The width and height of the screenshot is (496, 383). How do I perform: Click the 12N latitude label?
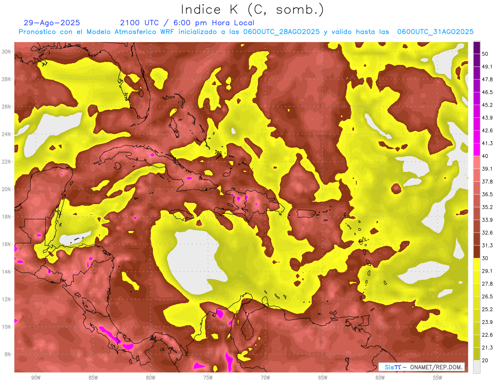point(7,299)
